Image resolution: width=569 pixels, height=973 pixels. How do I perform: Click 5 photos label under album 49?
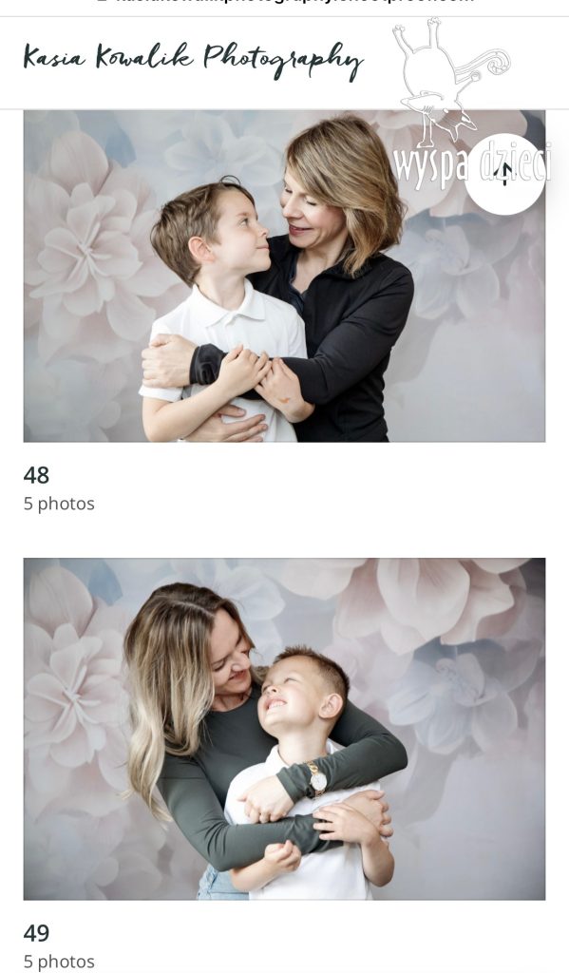click(59, 962)
